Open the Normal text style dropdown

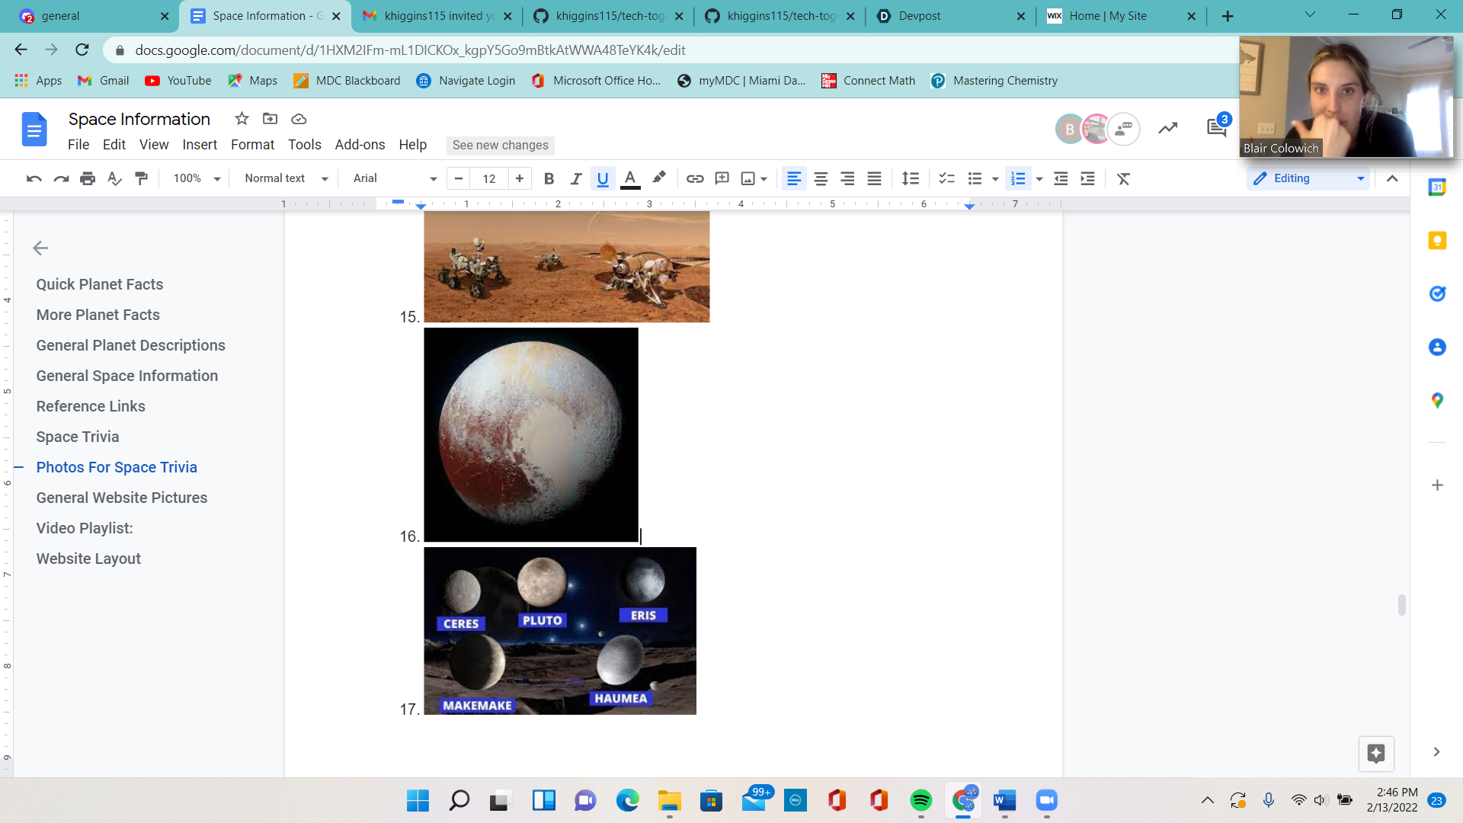click(x=286, y=178)
